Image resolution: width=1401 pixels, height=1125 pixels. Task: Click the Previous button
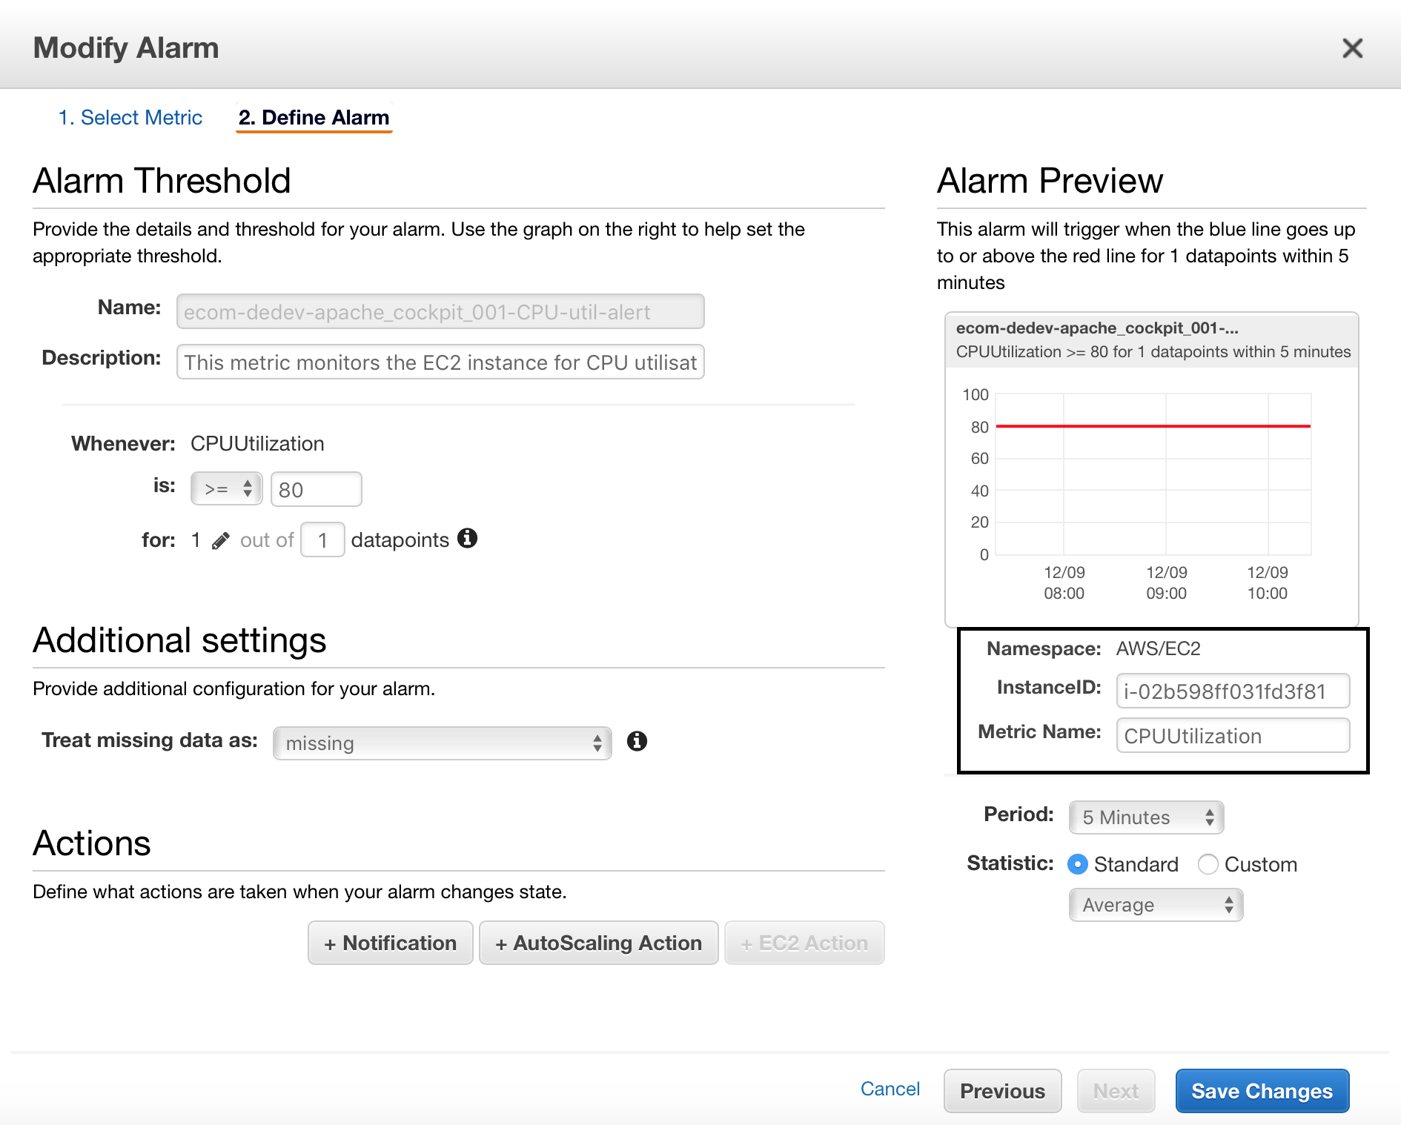[x=1003, y=1091]
